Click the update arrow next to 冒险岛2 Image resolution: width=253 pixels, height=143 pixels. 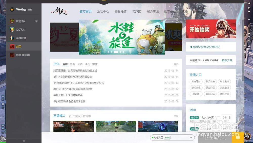point(36,21)
